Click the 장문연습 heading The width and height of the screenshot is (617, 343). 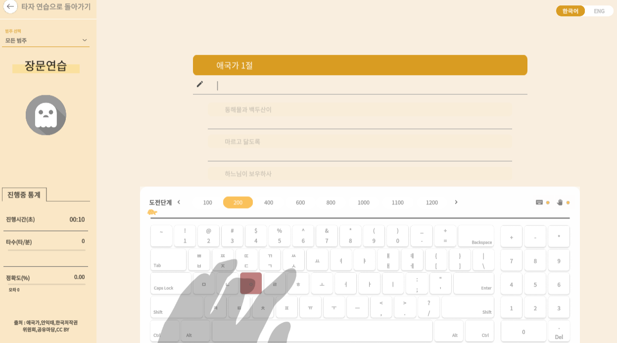point(46,66)
